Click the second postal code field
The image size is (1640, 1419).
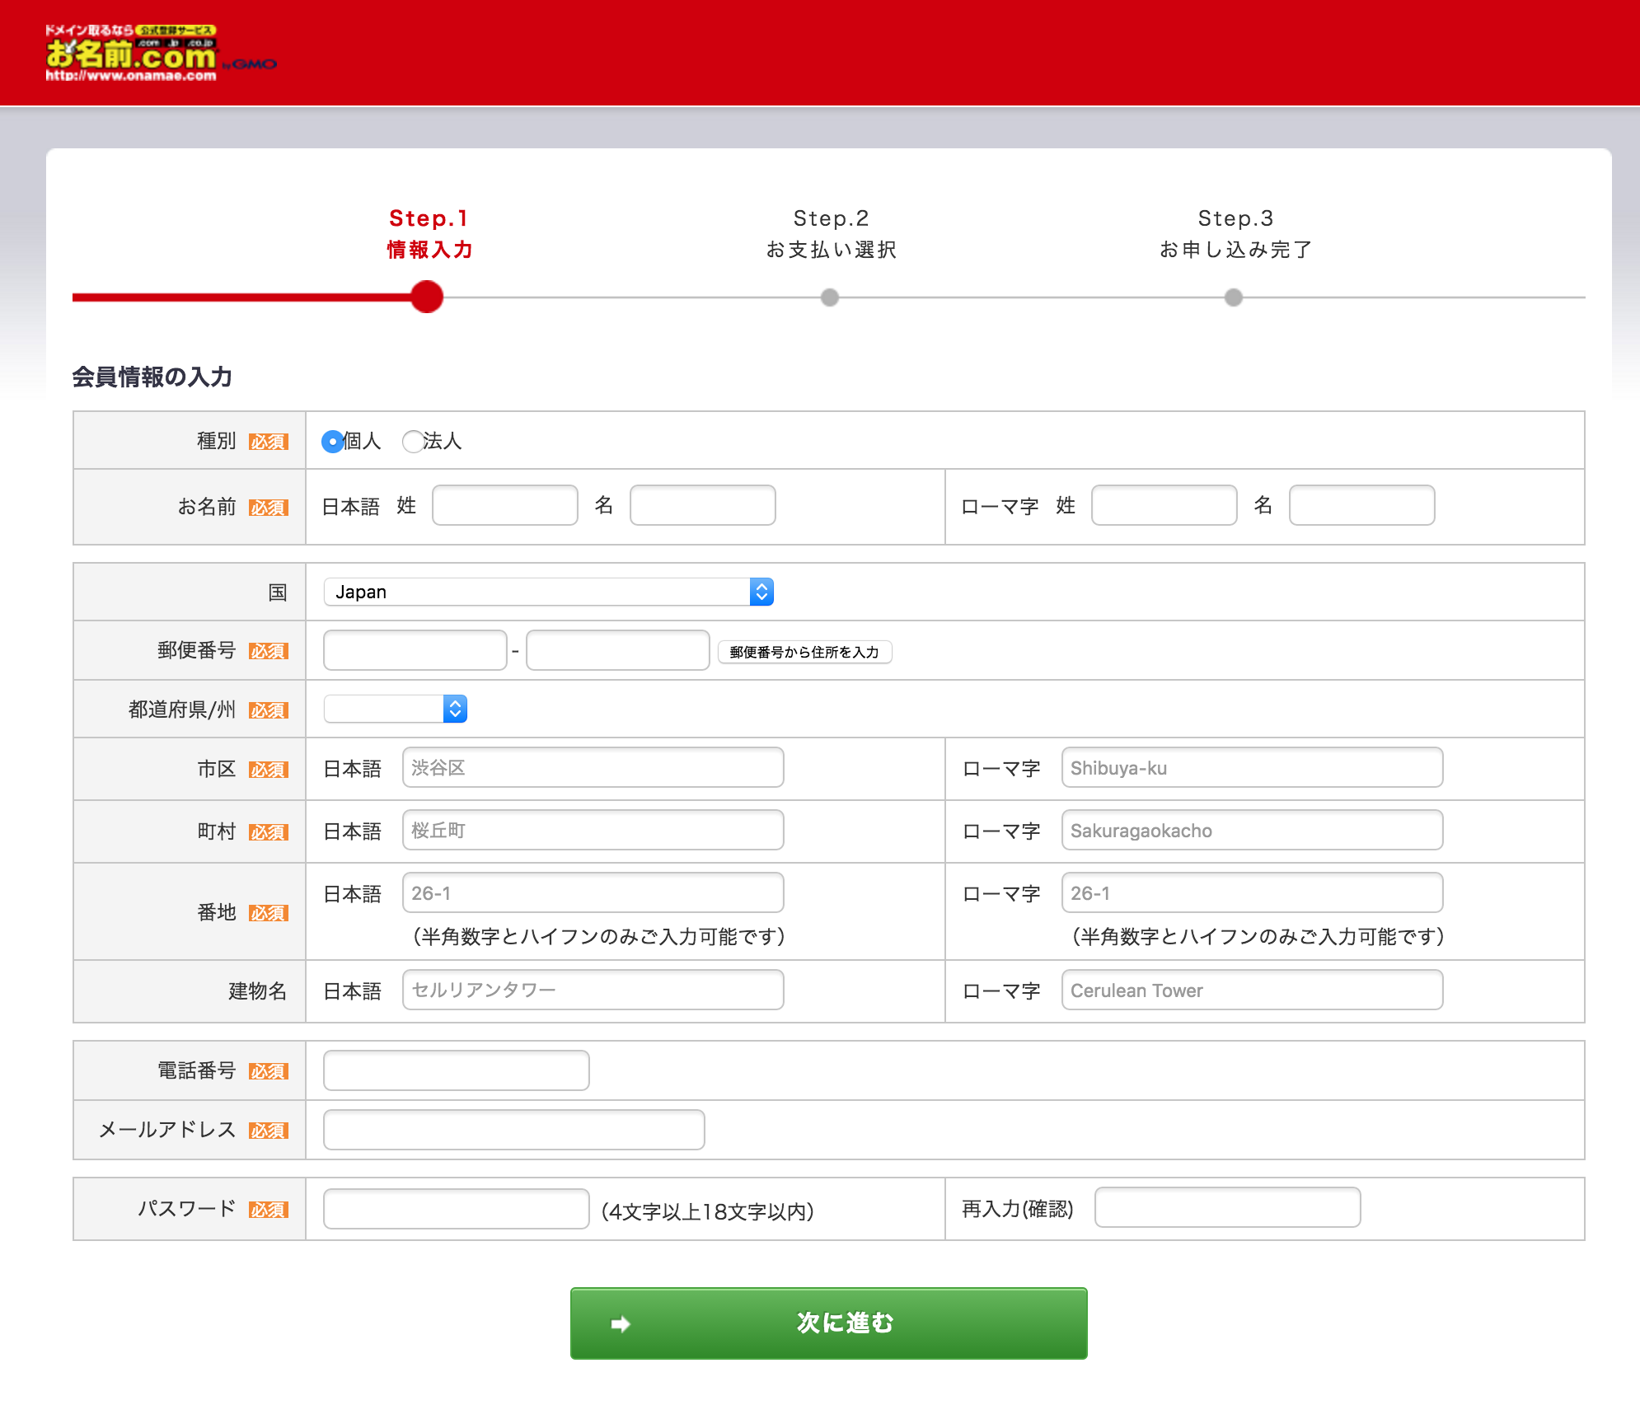pos(618,650)
